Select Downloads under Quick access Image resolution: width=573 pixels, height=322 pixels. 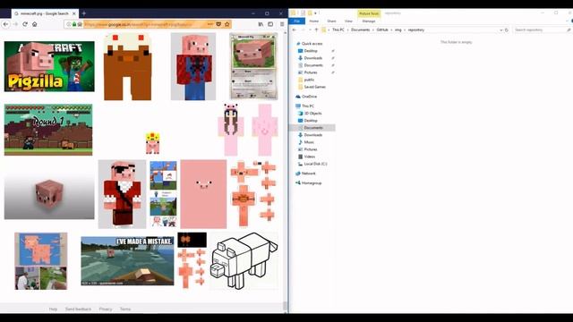(313, 58)
